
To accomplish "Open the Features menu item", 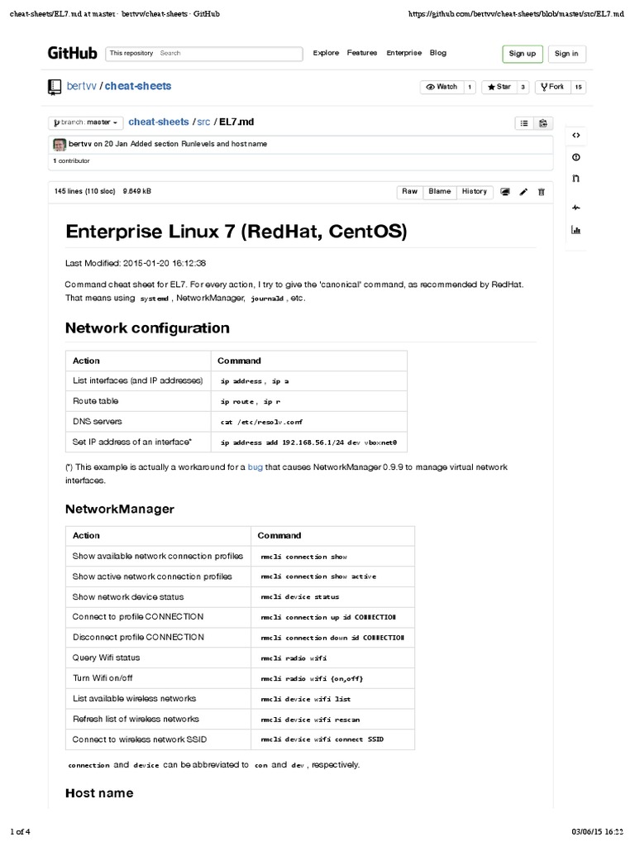I will pos(362,53).
